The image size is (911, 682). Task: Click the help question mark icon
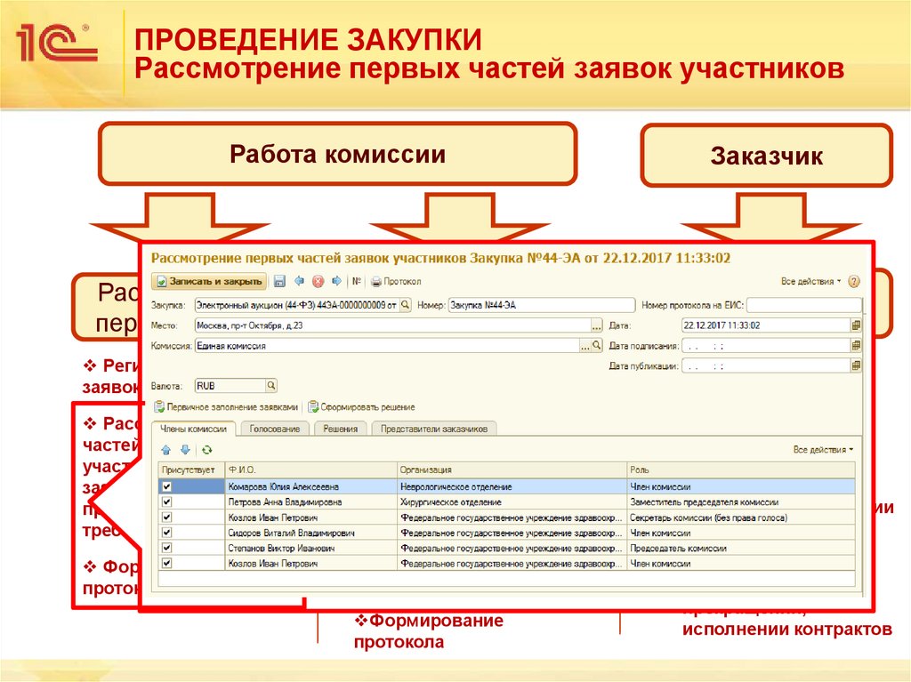click(x=854, y=280)
